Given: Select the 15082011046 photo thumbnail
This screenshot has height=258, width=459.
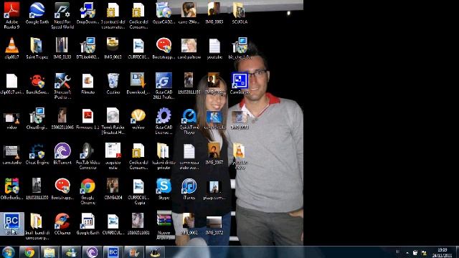Looking at the screenshot, I should pyautogui.click(x=62, y=118).
